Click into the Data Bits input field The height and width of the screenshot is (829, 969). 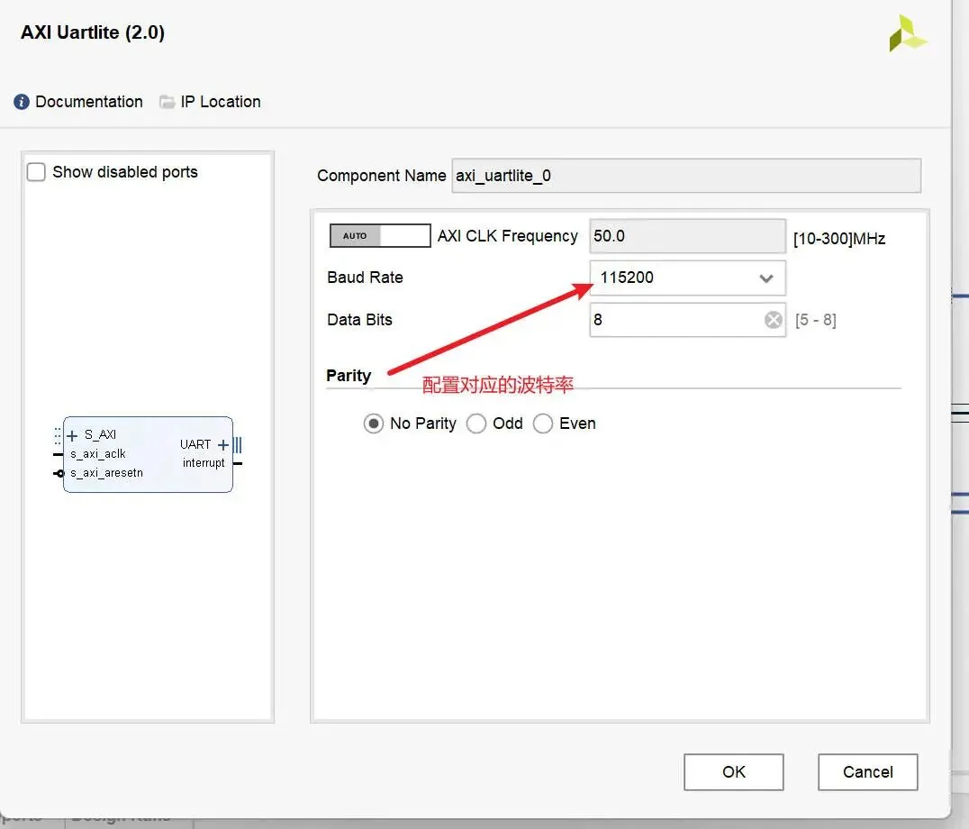tap(687, 320)
